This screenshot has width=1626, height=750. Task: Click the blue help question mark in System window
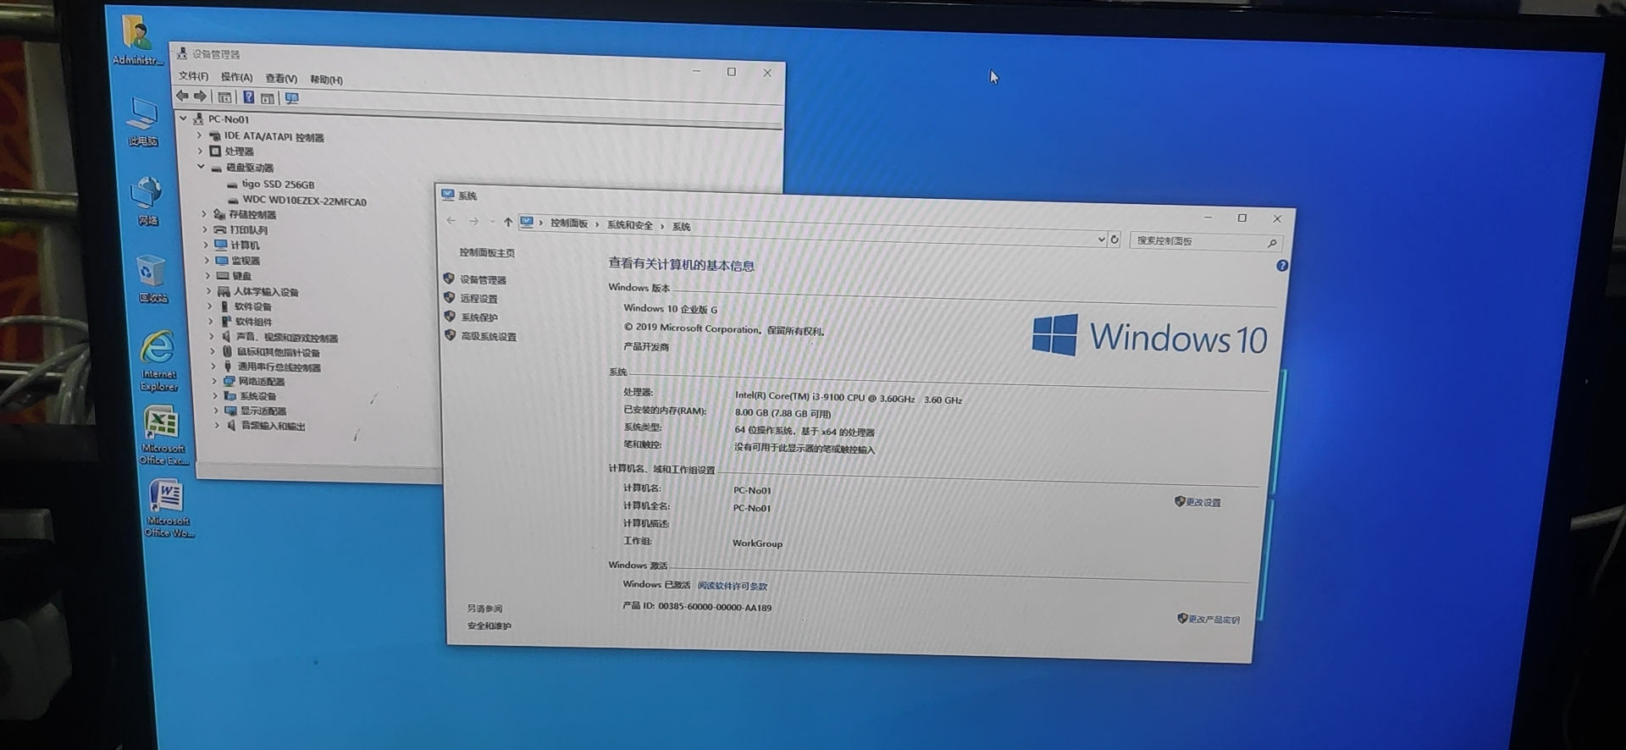coord(1282,266)
